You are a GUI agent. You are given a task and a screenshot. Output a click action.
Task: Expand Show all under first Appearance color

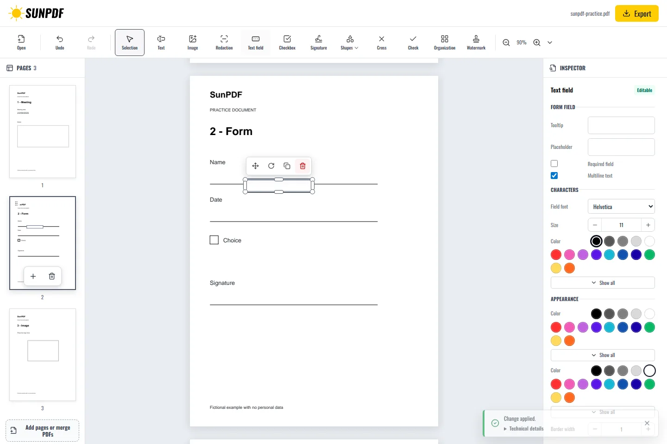(x=603, y=355)
